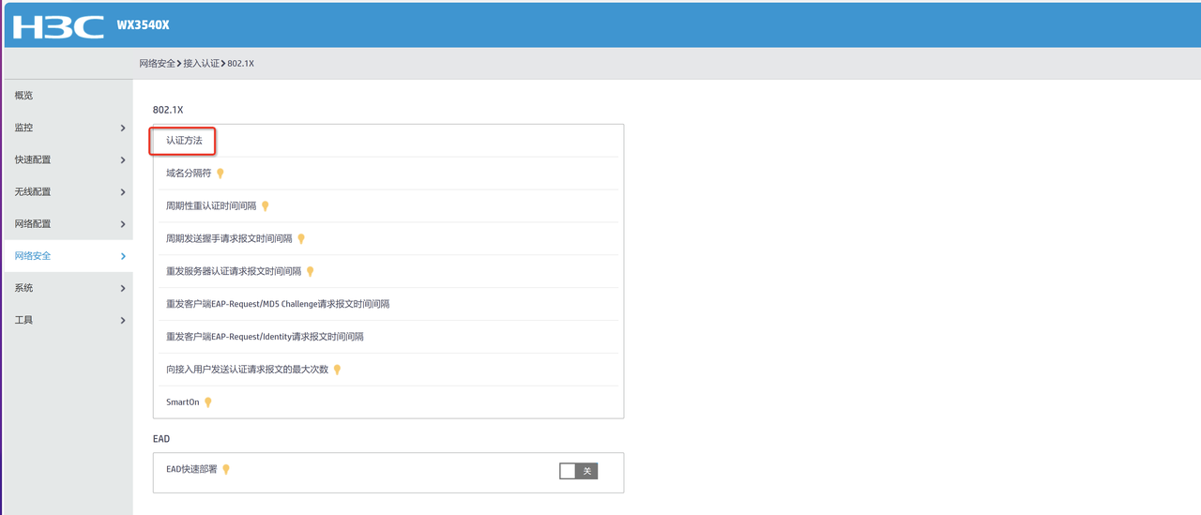Open EAP-Request/Identity interval setting

(388, 337)
